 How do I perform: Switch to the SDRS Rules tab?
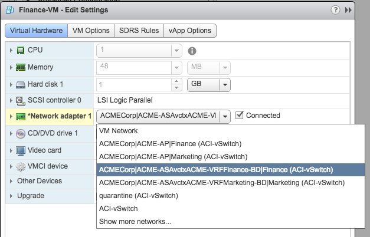[139, 31]
